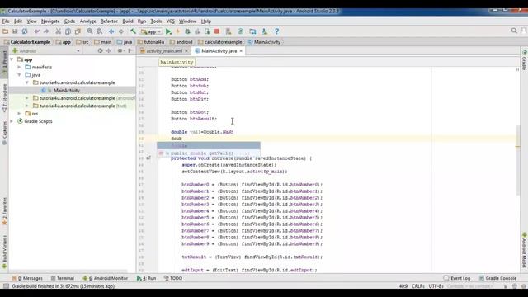Click the calculatorexample breadcrumb folder
The height and width of the screenshot is (297, 528).
(220, 42)
